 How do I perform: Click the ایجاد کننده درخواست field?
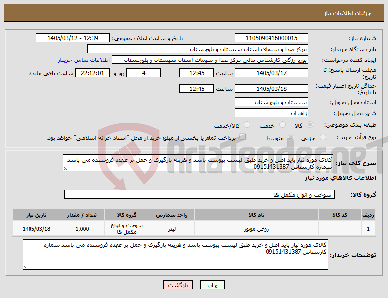tap(210, 60)
